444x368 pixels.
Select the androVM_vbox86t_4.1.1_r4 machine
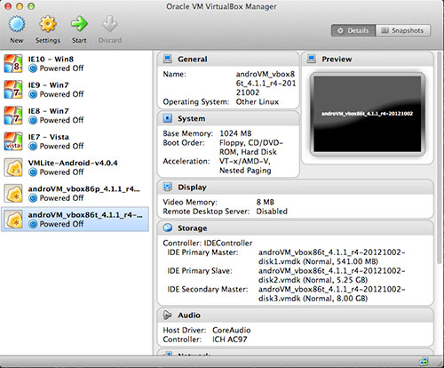pos(75,220)
